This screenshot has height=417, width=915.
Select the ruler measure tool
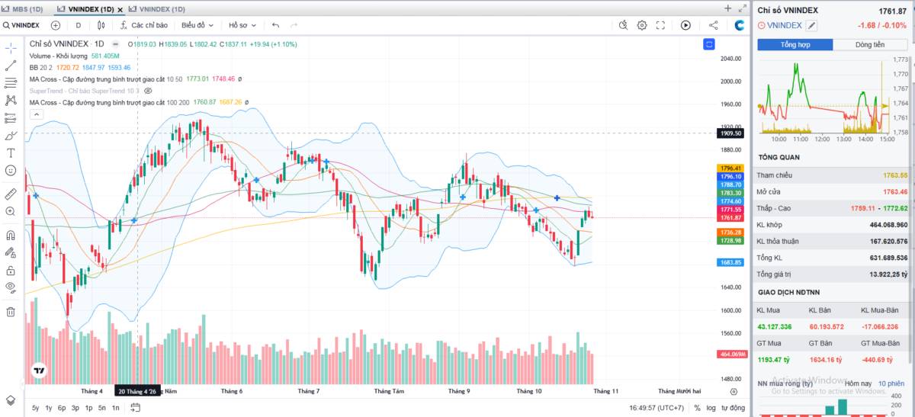click(11, 194)
